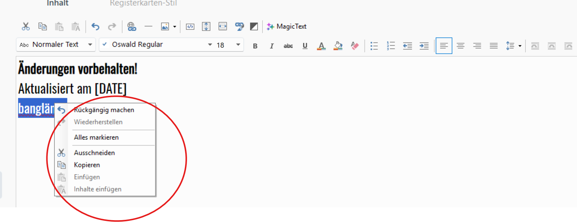Image resolution: width=577 pixels, height=222 pixels.
Task: Insert a numbered list
Action: pyautogui.click(x=391, y=46)
